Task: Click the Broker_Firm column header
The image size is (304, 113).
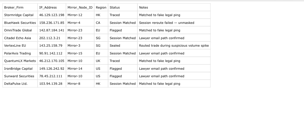Action: 20,7
